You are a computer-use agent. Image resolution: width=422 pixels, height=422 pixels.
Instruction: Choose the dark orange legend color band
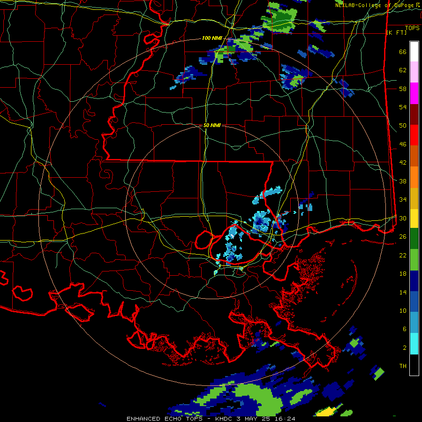click(x=414, y=156)
